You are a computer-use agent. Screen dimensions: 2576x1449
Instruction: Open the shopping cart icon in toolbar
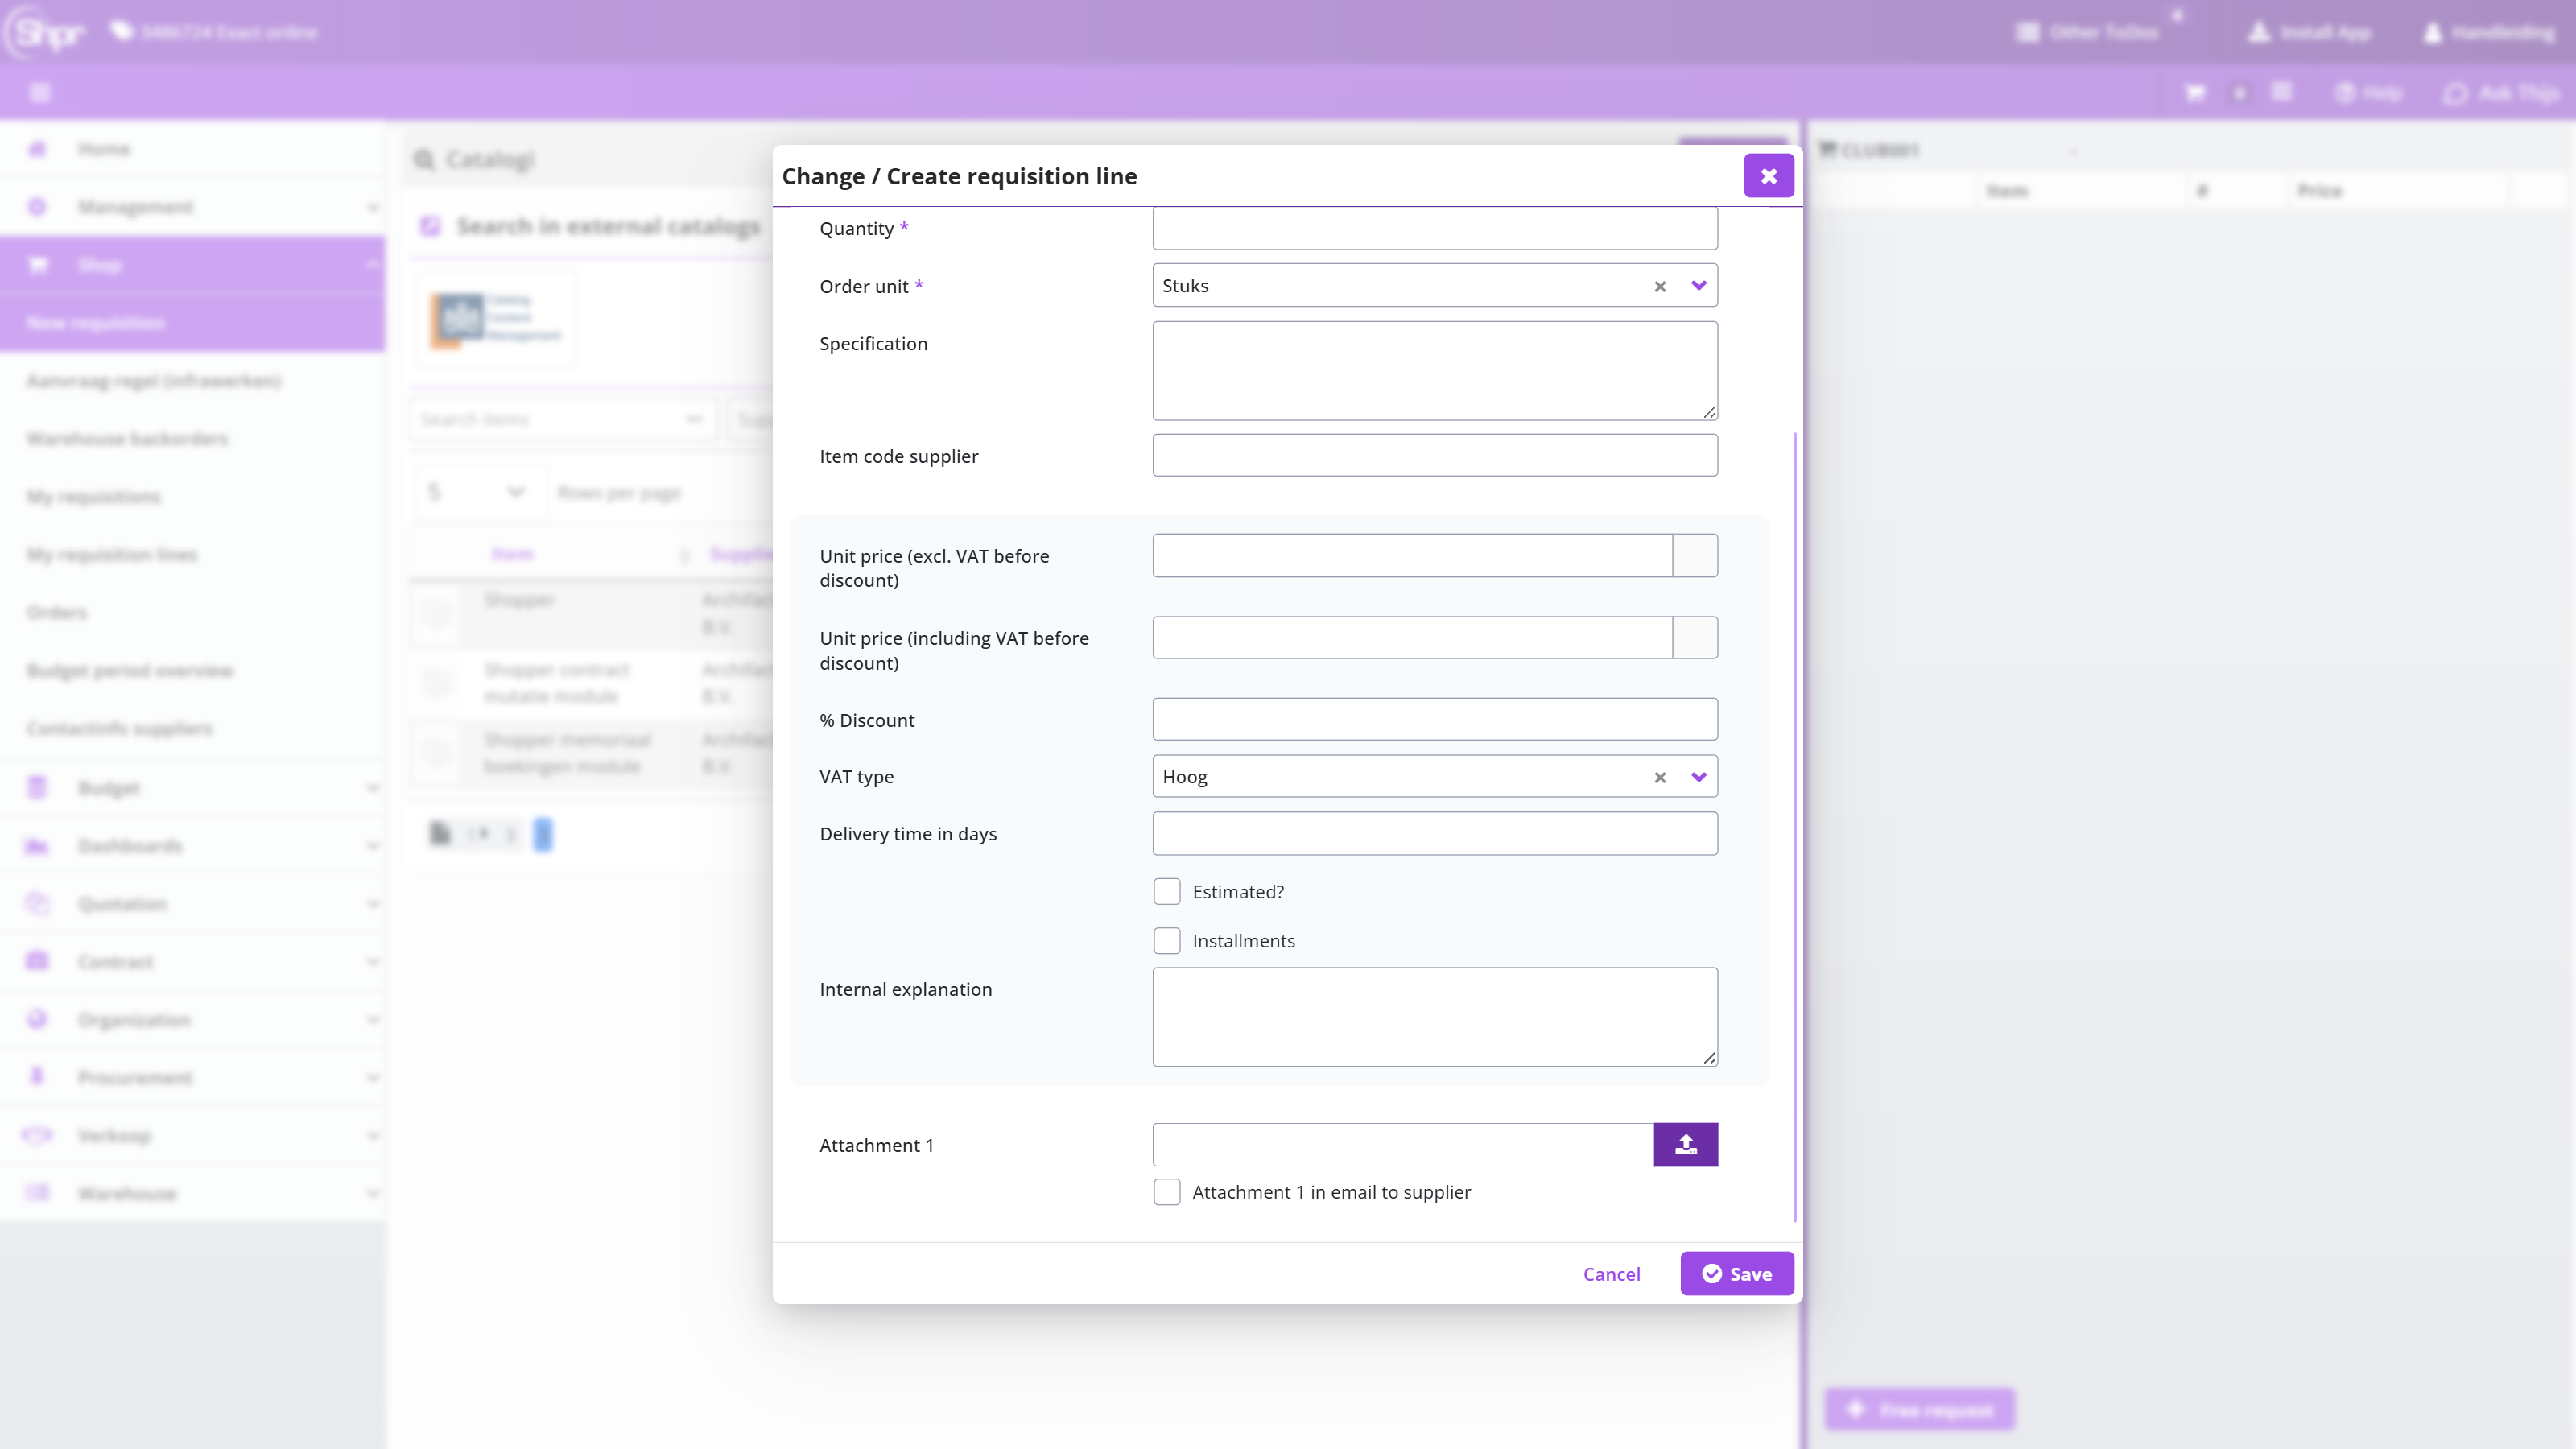click(x=2195, y=93)
